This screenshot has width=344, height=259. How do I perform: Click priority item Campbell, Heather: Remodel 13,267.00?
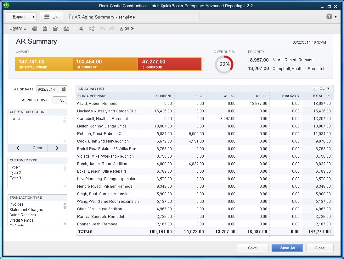point(286,69)
